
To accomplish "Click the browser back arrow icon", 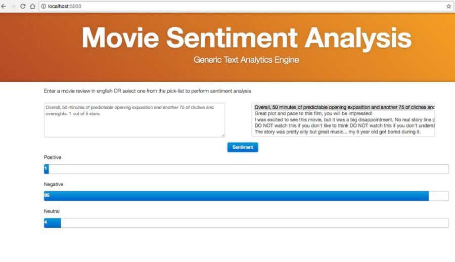I will click(x=4, y=6).
